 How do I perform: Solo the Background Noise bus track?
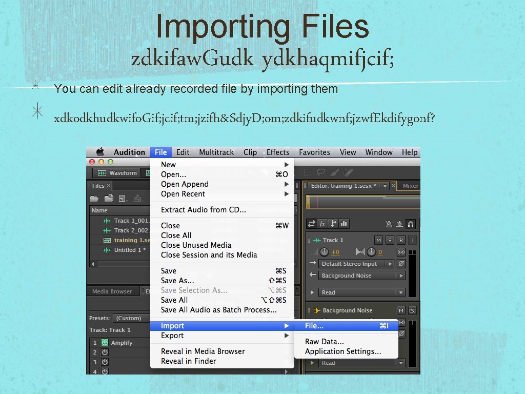pos(412,310)
